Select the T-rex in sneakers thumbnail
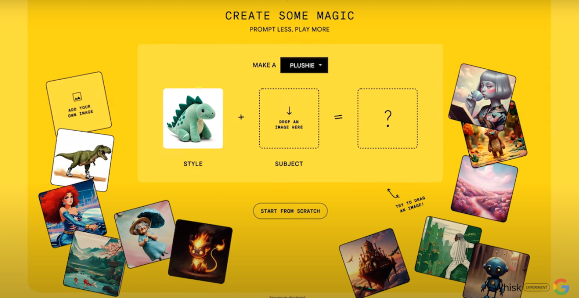This screenshot has height=298, width=579. tap(82, 160)
